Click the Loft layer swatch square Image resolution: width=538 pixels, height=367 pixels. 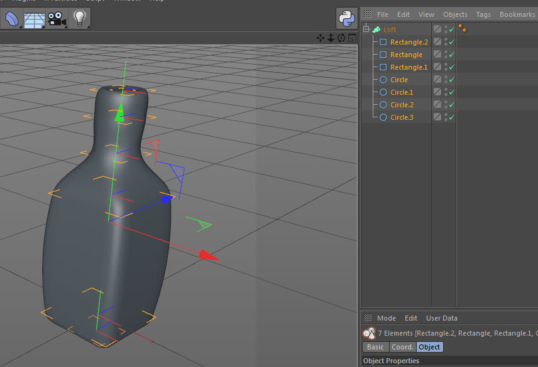(437, 29)
